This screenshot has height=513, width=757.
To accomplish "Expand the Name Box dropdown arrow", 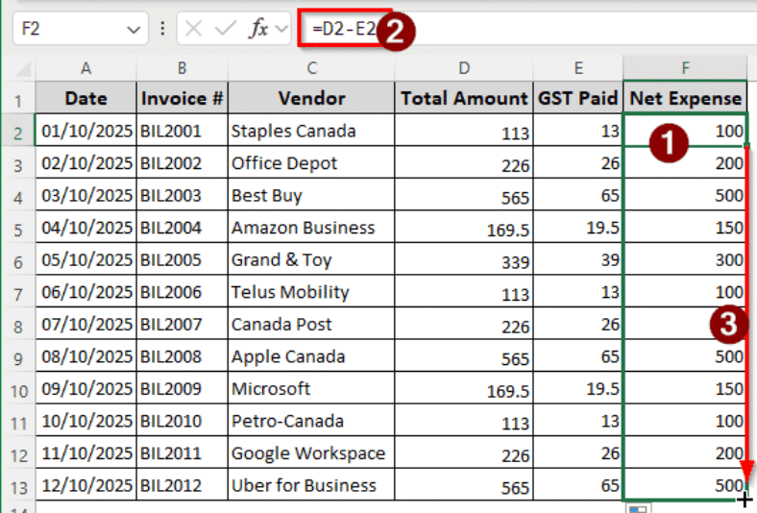I will (134, 30).
